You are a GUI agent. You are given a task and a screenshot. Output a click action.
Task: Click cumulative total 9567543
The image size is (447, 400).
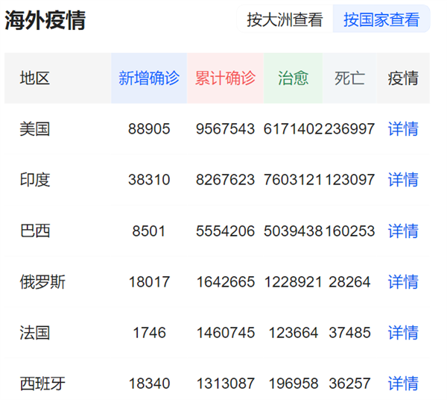pyautogui.click(x=225, y=129)
